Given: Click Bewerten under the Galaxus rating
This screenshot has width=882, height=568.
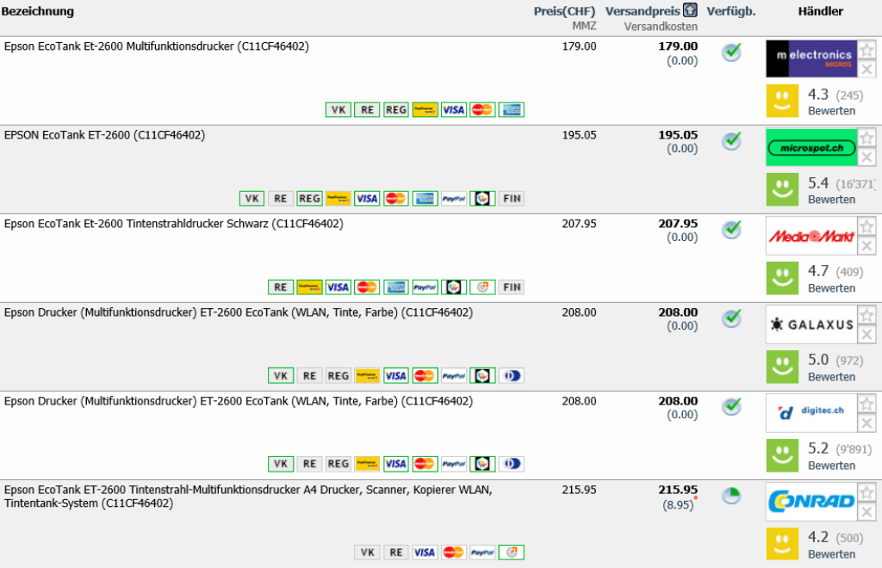Looking at the screenshot, I should (831, 377).
